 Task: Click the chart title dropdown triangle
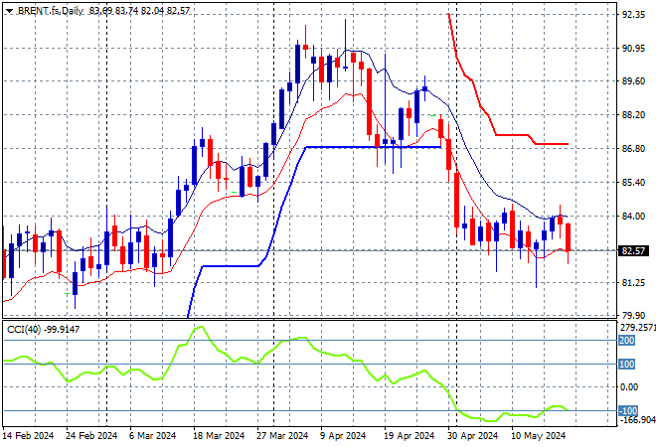[9, 11]
